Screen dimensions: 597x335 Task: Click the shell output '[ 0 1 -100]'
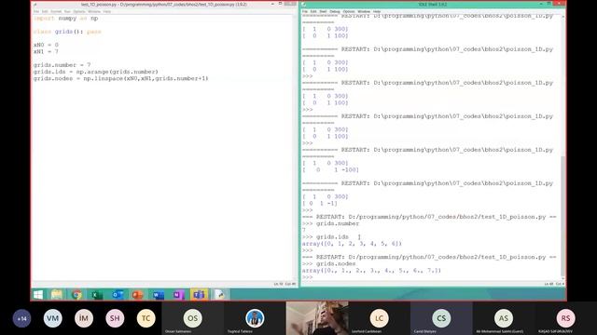point(331,170)
